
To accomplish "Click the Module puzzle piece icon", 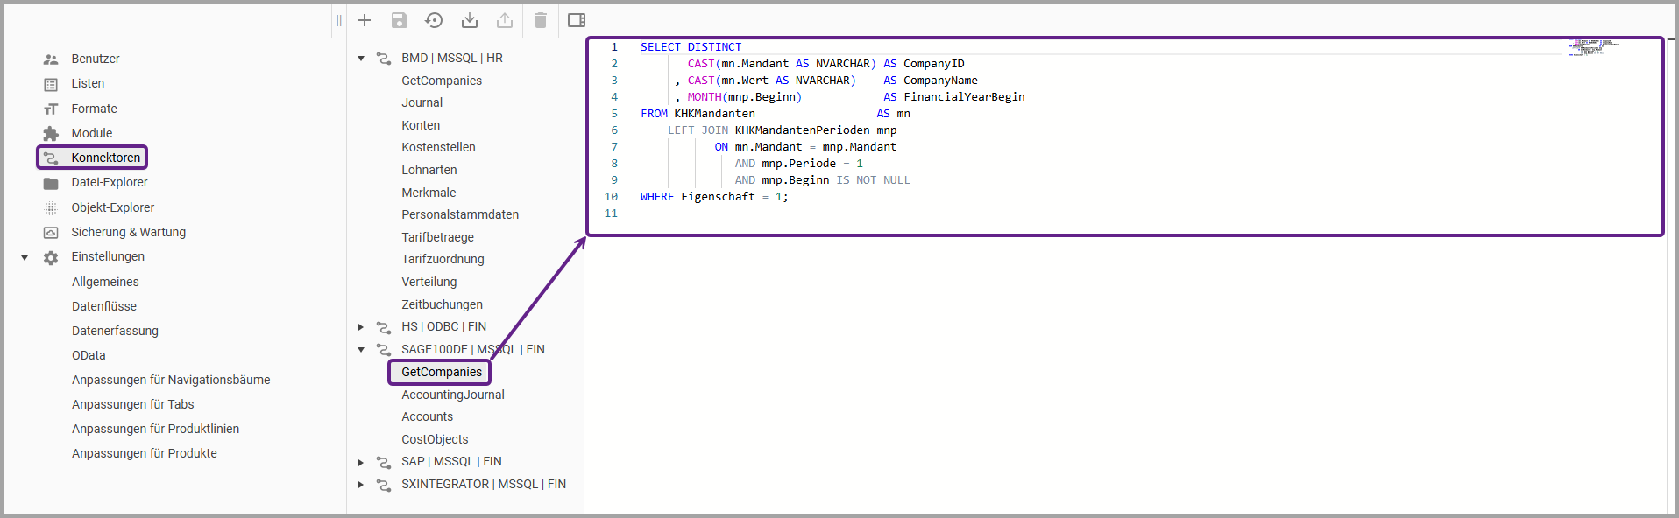I will [51, 133].
